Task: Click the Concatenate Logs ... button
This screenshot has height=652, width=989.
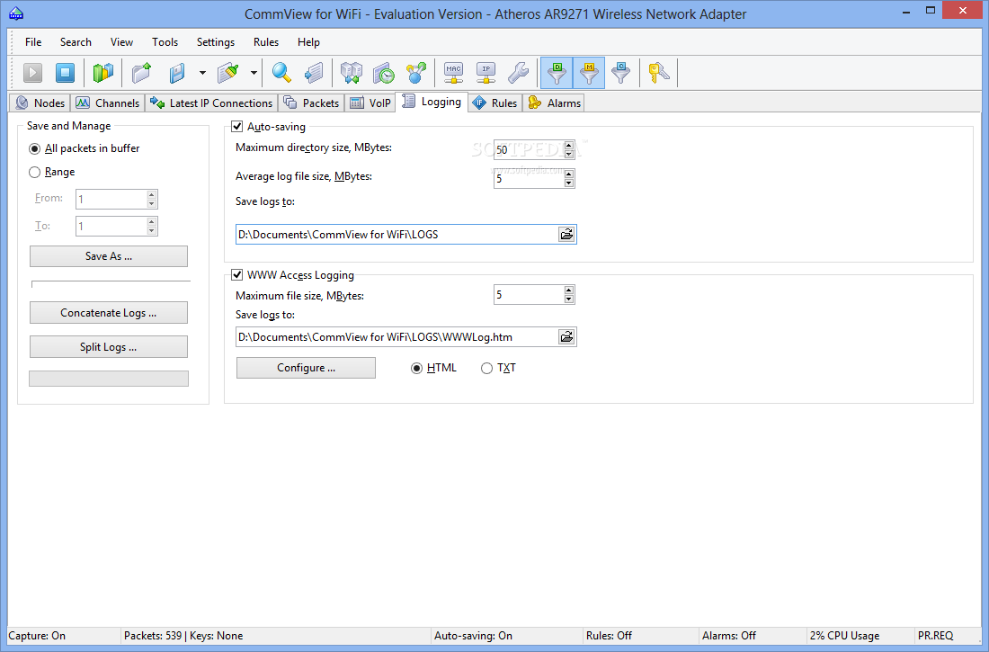Action: [109, 312]
